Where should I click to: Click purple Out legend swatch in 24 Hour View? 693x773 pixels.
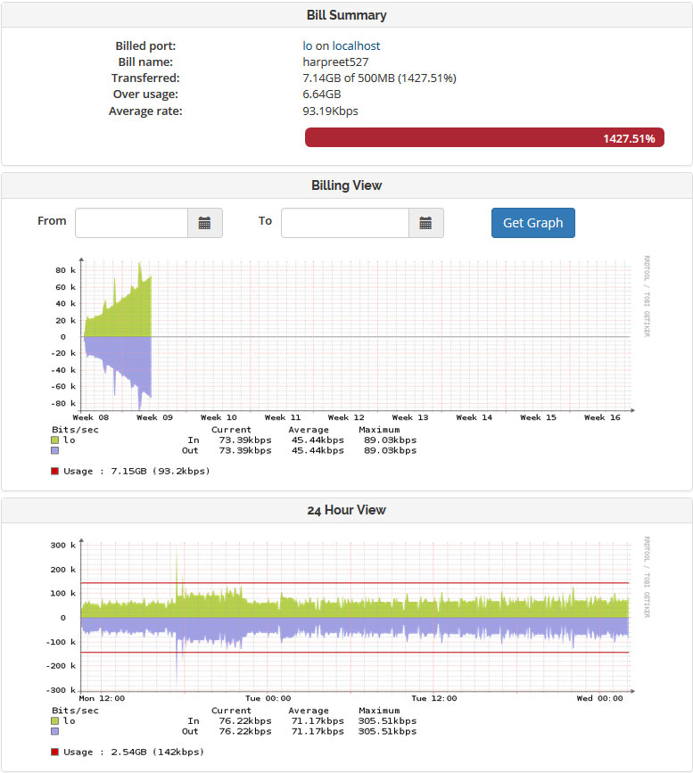[x=55, y=732]
